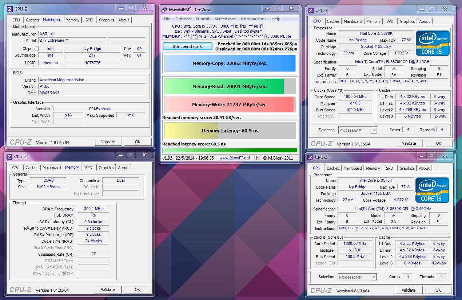Open the Screenshot menu in MaxxMEM
The image size is (462, 300).
(x=225, y=19)
